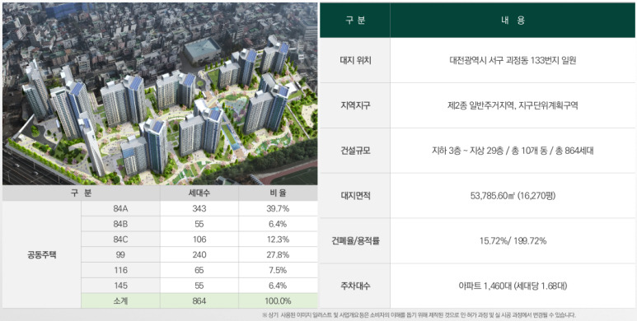Select the '145' unit type cell

point(120,286)
